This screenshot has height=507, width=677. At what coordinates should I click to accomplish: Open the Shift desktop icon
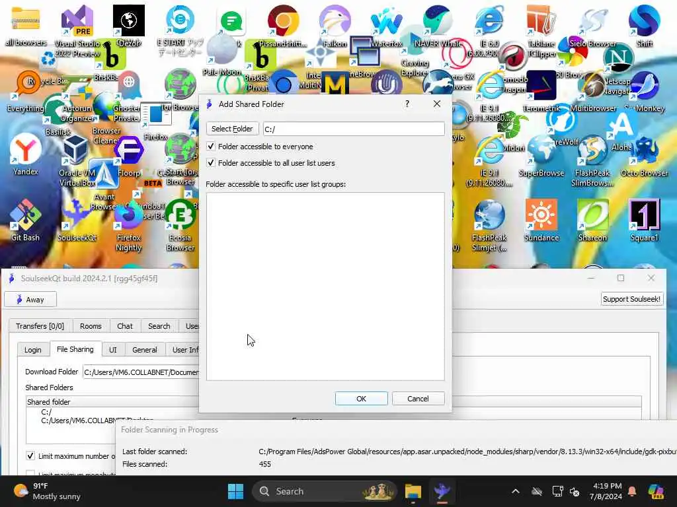point(644,26)
